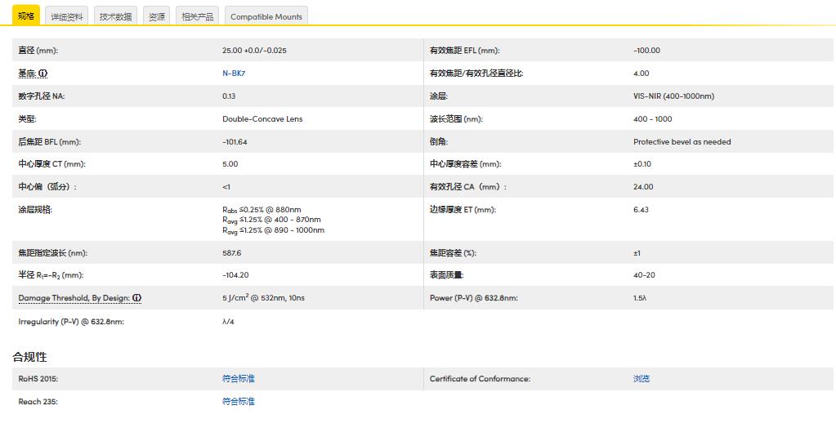
Task: Click the 合规性 section heading
Action: 29,357
